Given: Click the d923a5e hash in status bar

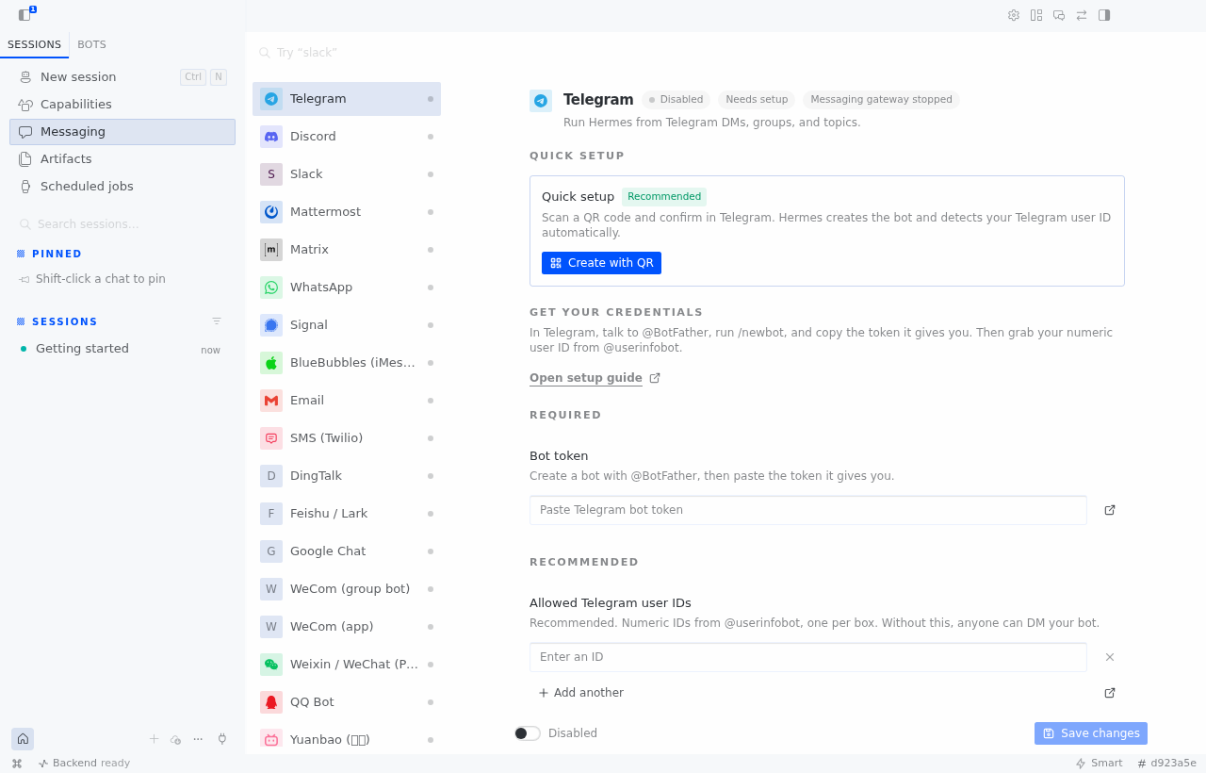Looking at the screenshot, I should coord(1166,764).
